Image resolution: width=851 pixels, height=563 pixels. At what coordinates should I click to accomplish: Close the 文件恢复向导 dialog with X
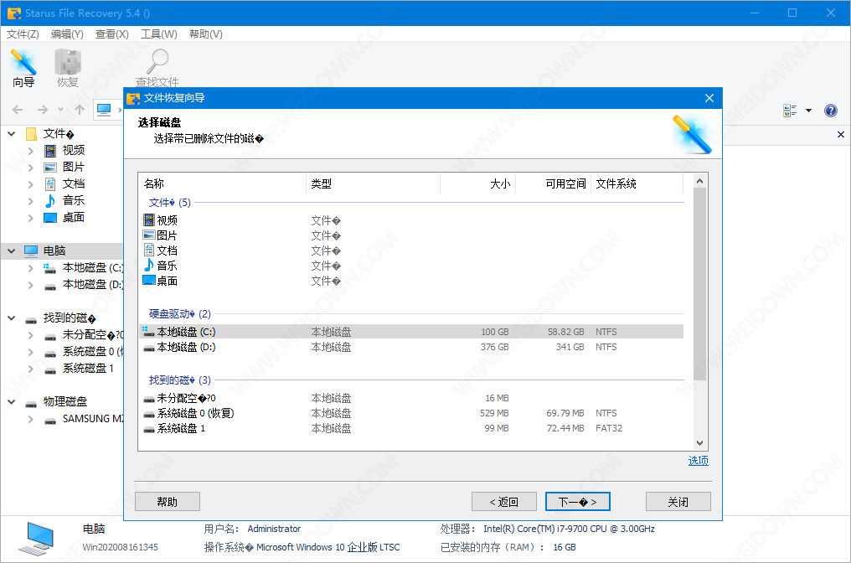[709, 98]
